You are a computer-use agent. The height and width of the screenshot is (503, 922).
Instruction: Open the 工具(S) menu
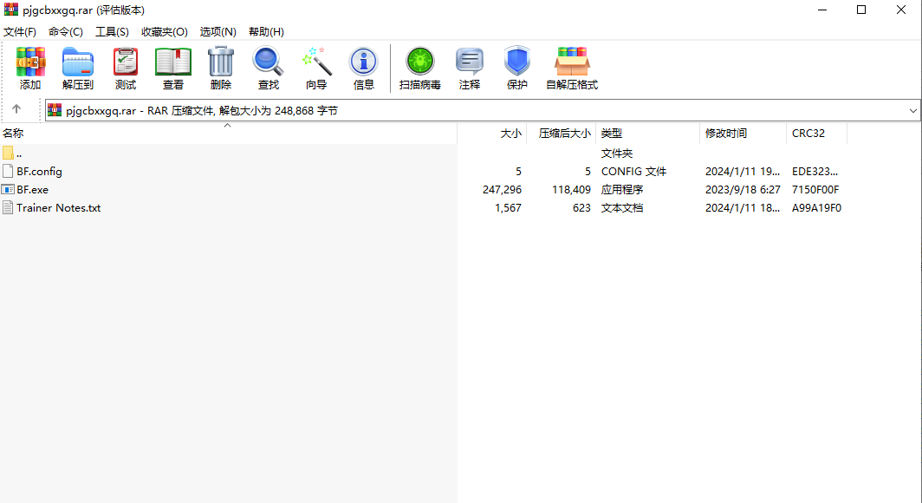(112, 32)
